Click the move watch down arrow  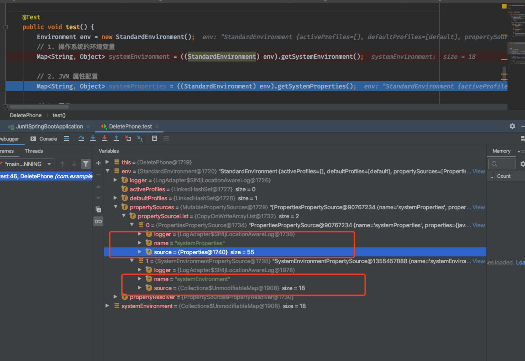tap(98, 198)
